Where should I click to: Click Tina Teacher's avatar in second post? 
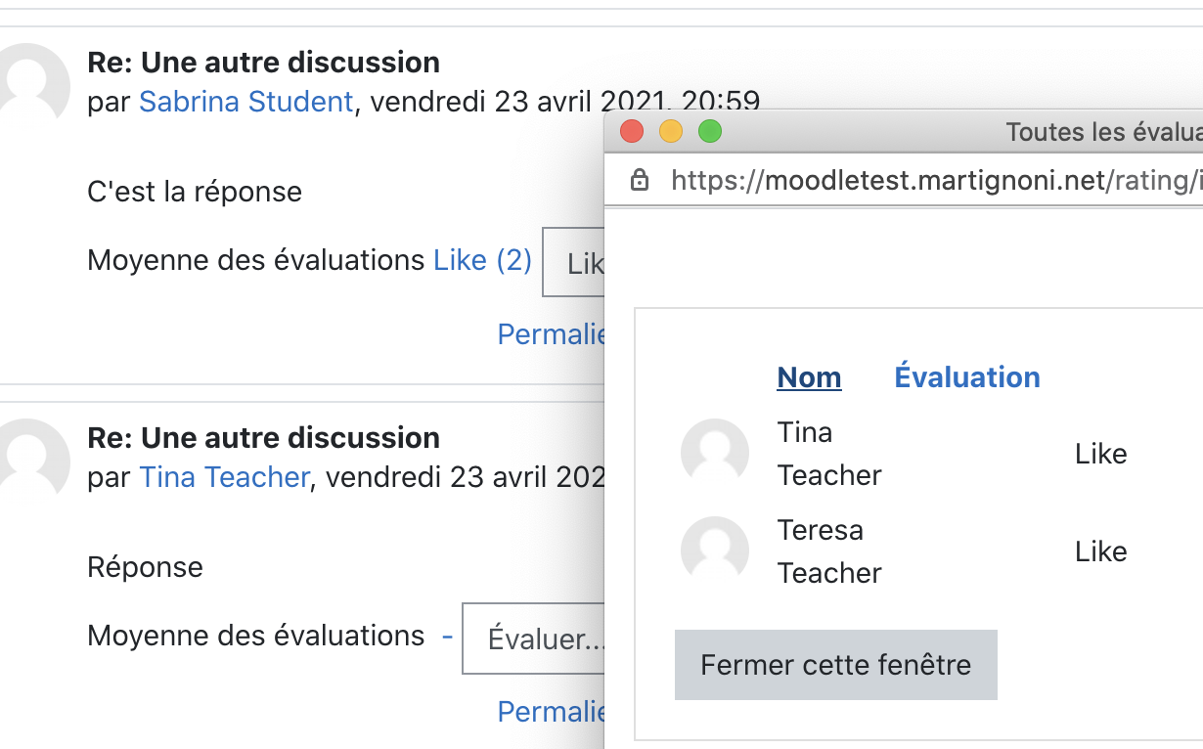coord(31,456)
